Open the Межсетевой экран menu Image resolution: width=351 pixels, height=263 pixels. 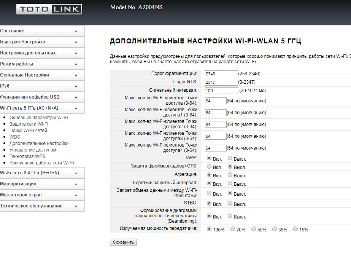(42, 195)
